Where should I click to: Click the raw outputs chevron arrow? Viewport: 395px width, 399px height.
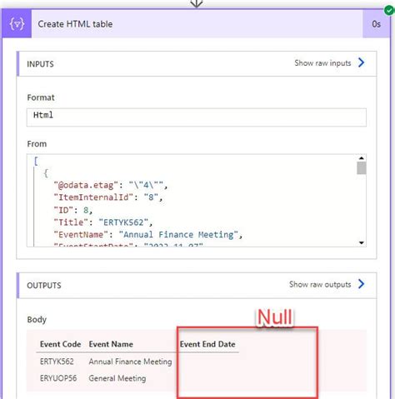pos(361,284)
